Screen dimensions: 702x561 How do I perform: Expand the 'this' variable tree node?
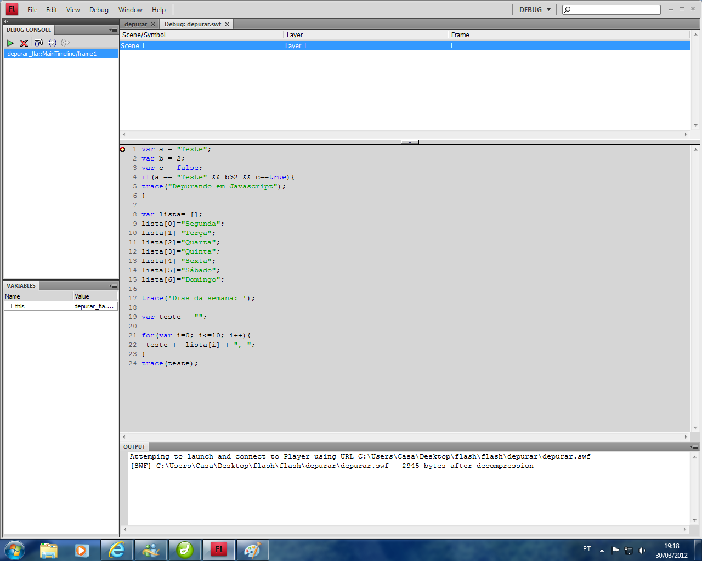tap(9, 306)
